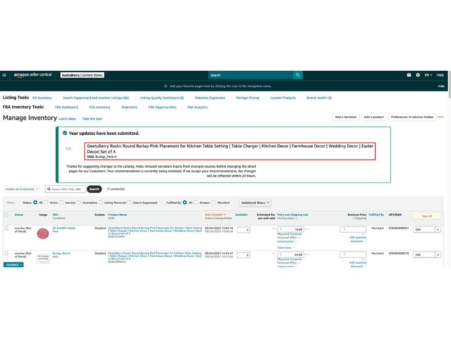Screen dimensions: 451x338
Task: Select Fulfilled By All radio
Action: pos(184,202)
